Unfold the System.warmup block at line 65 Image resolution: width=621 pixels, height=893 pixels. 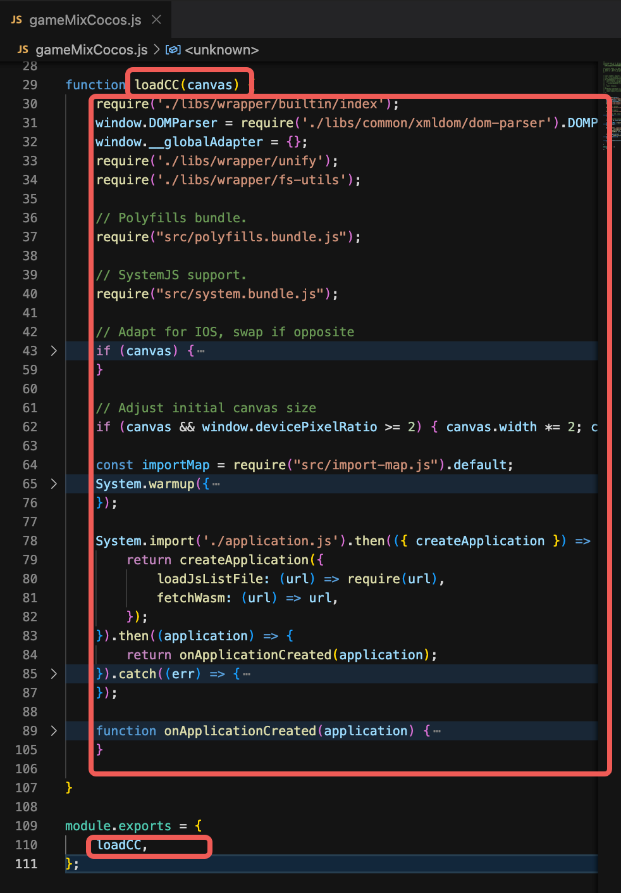tap(54, 484)
